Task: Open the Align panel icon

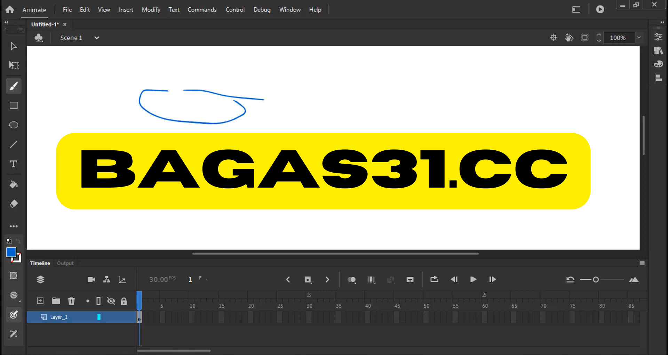Action: point(658,78)
